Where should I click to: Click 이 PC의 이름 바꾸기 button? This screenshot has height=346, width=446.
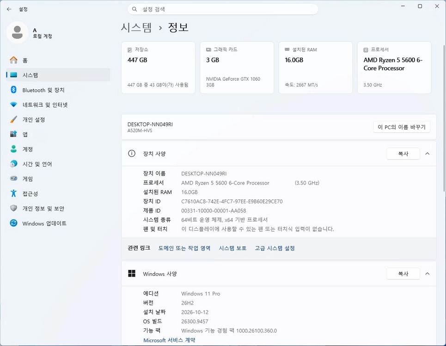coord(402,127)
